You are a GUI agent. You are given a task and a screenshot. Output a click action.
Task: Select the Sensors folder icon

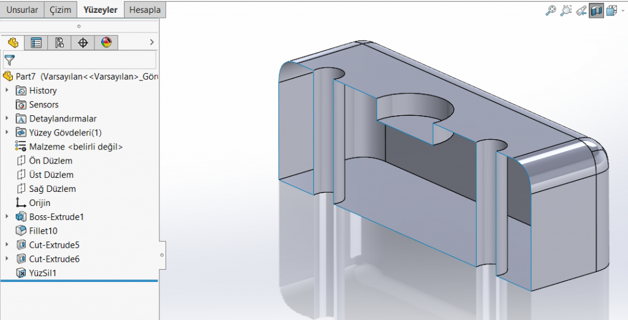click(21, 105)
